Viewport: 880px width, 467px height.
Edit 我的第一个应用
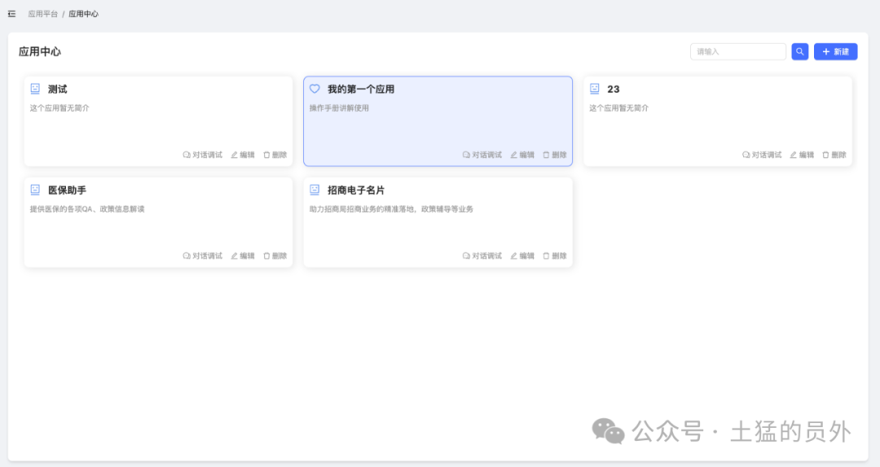[x=522, y=155]
